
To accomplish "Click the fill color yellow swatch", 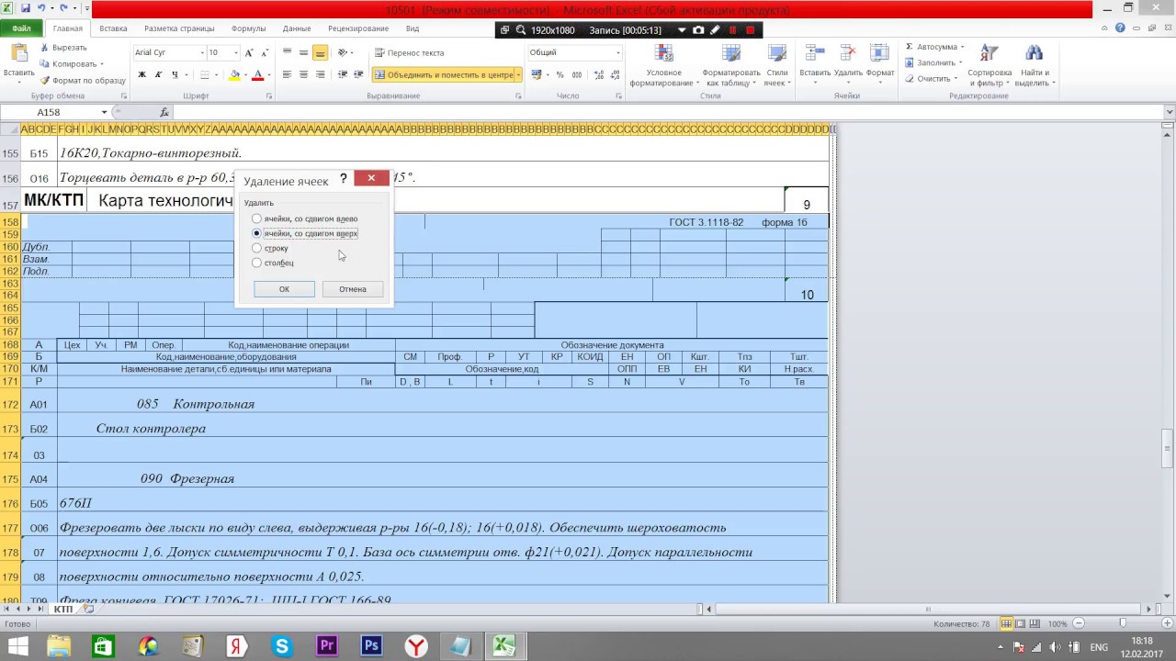I will pos(235,75).
